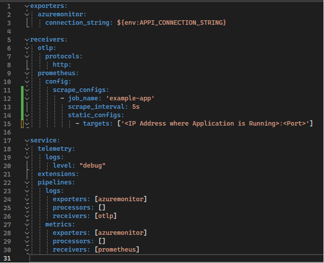Collapse the static_configs fold chevron

click(27, 116)
